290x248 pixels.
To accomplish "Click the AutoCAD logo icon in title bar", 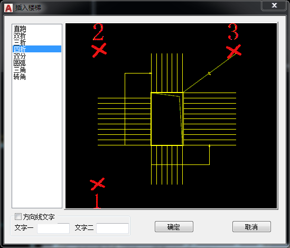I will tap(8, 8).
